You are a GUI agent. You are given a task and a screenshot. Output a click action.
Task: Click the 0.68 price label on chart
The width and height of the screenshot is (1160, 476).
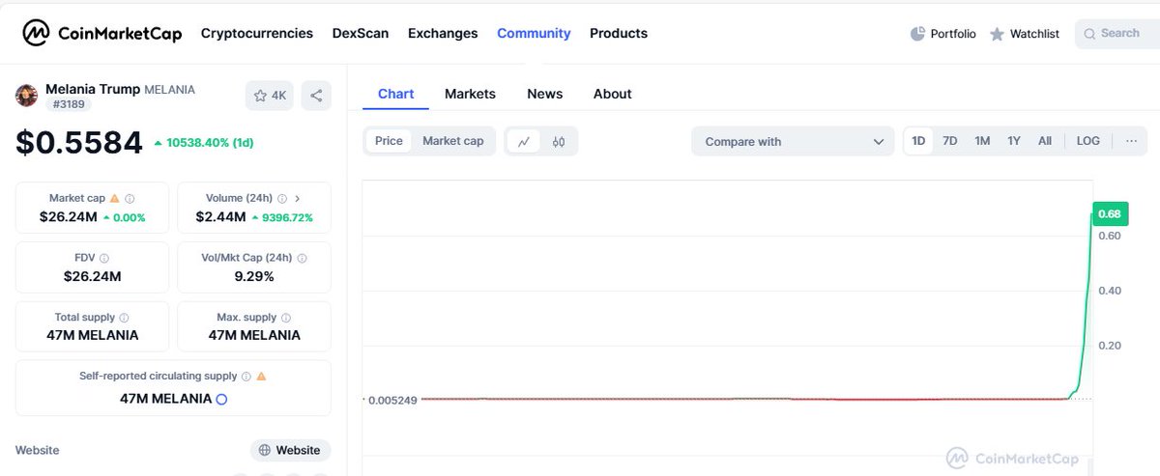tap(1110, 213)
